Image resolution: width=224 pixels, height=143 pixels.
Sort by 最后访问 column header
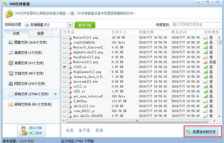tap(179, 32)
